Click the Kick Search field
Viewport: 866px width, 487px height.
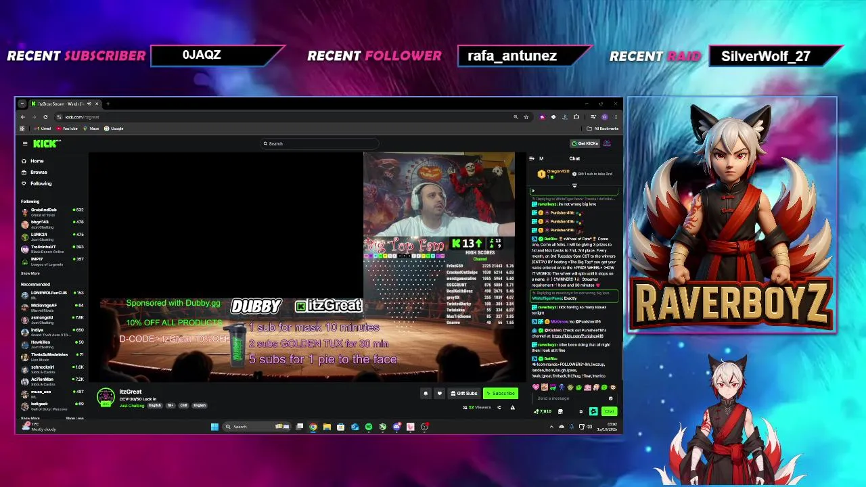pos(320,143)
